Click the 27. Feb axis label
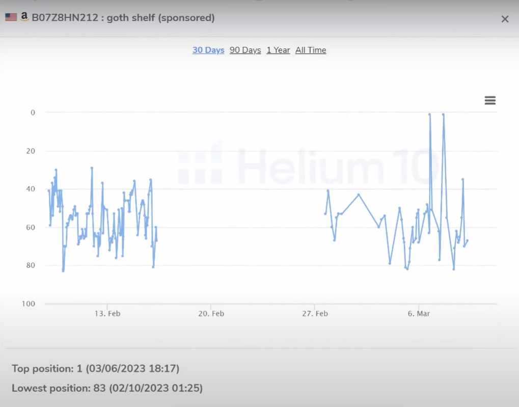The width and height of the screenshot is (519, 407). 315,314
